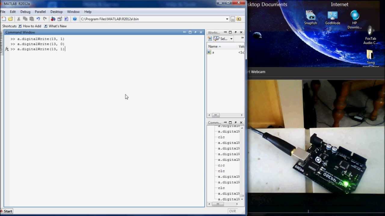The height and width of the screenshot is (216, 385).
Task: Open the GUIDE toolbar icon
Action: click(60, 19)
